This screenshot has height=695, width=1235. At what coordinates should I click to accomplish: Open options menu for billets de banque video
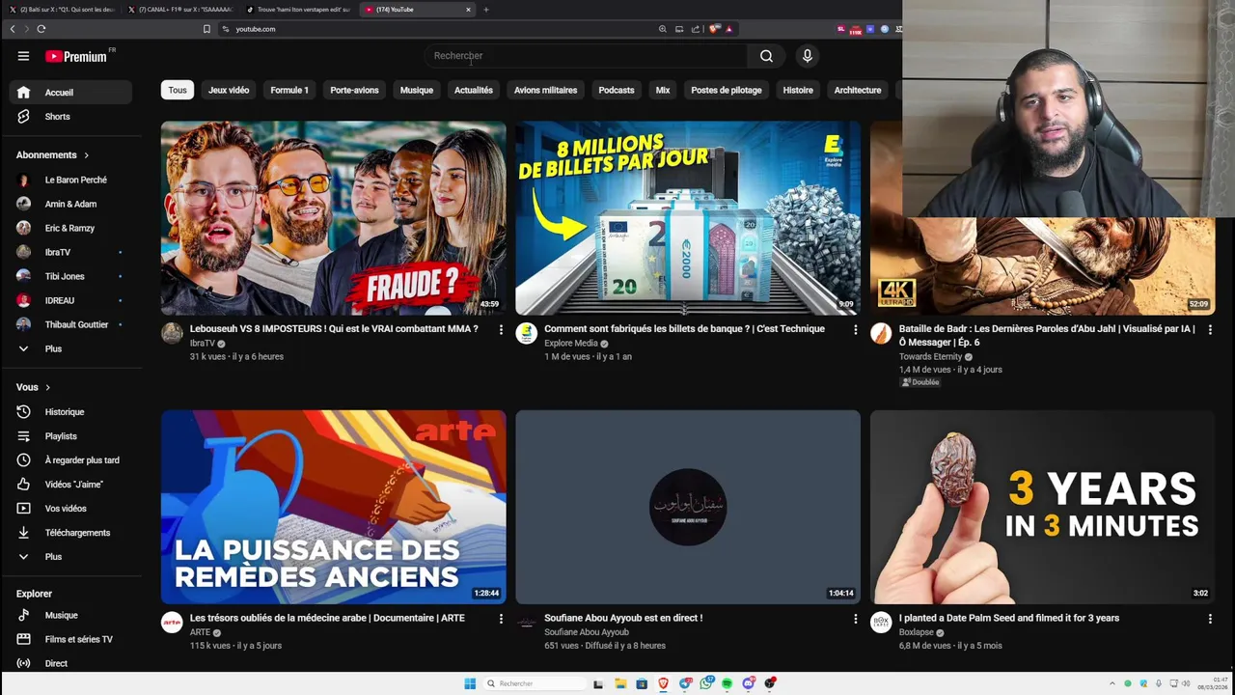[855, 330]
